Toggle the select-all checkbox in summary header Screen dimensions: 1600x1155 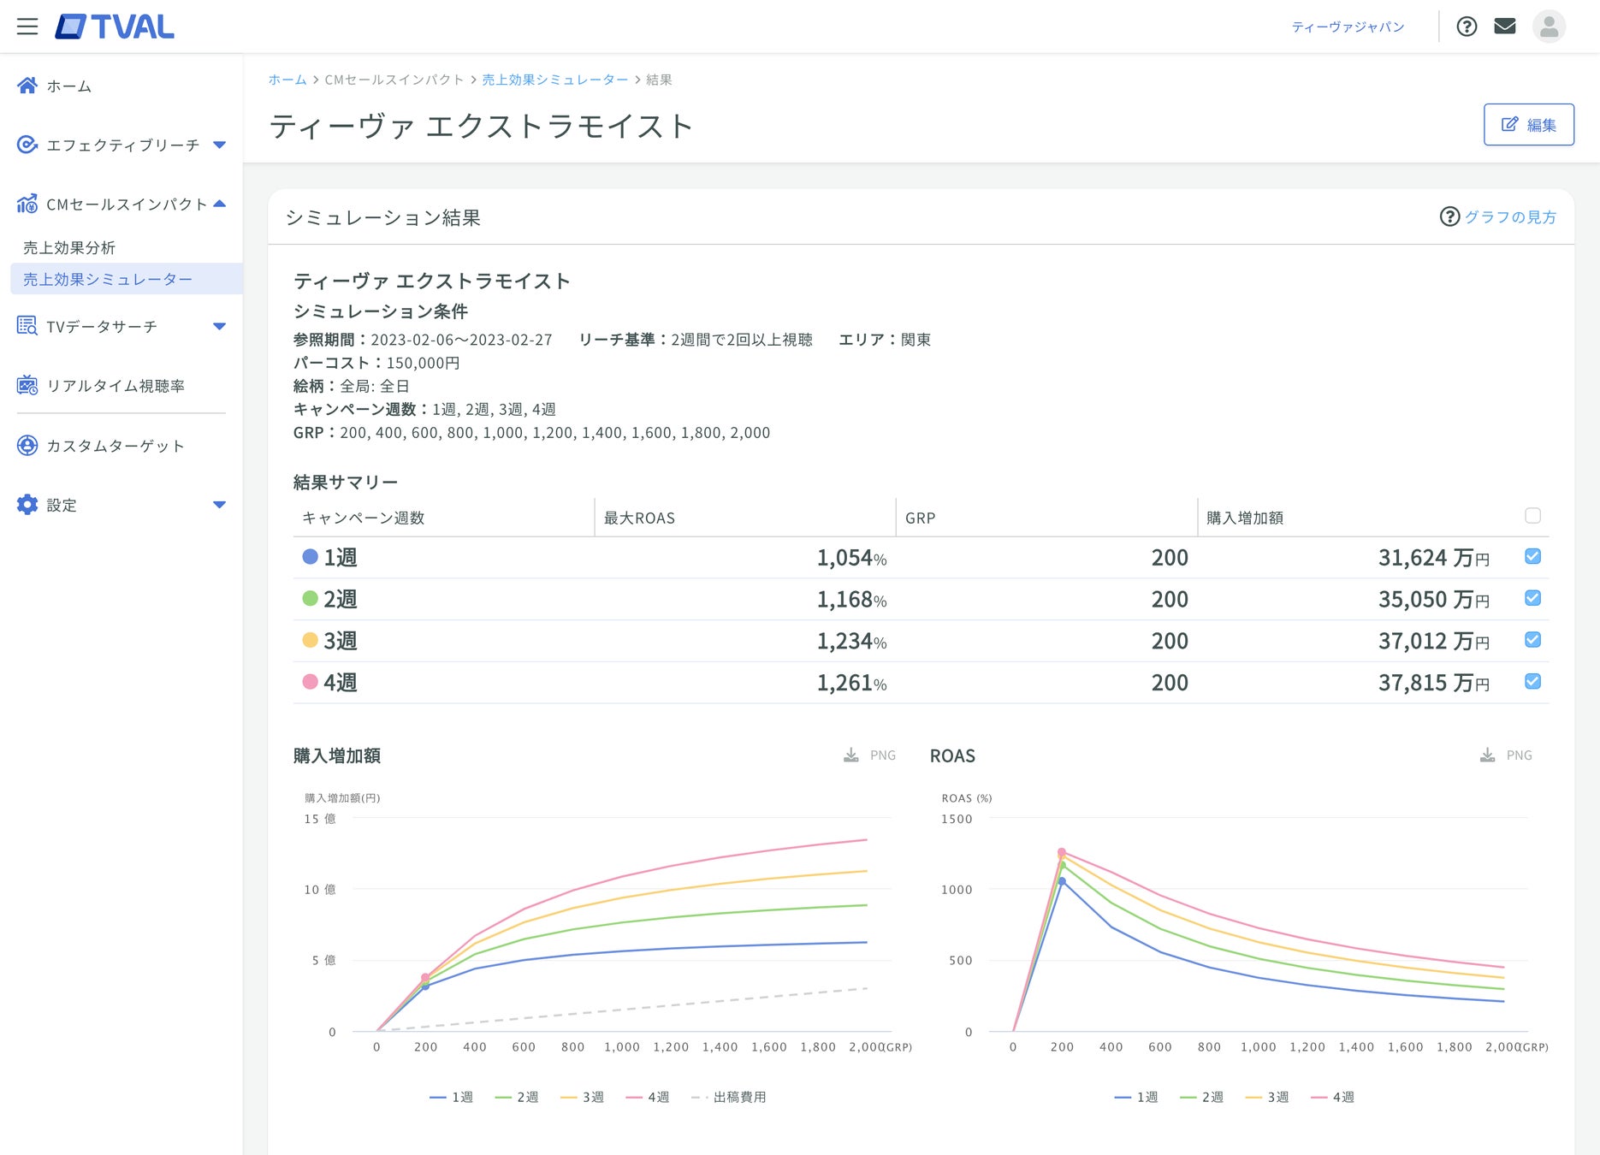pyautogui.click(x=1532, y=516)
